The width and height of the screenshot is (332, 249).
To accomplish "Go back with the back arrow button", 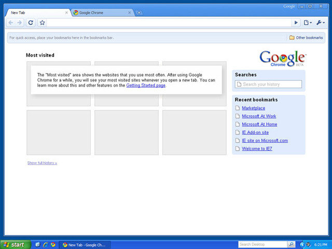I will pos(11,22).
